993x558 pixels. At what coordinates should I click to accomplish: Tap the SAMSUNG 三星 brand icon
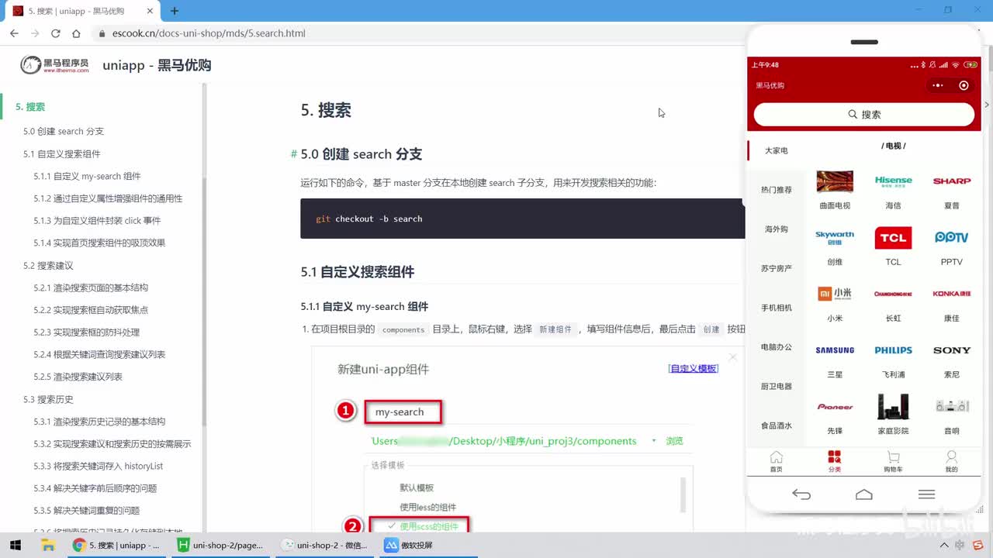pos(835,350)
